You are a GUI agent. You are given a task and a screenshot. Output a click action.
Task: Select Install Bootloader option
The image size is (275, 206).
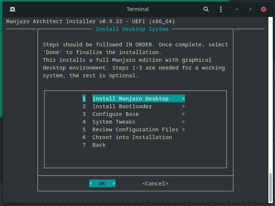click(122, 106)
